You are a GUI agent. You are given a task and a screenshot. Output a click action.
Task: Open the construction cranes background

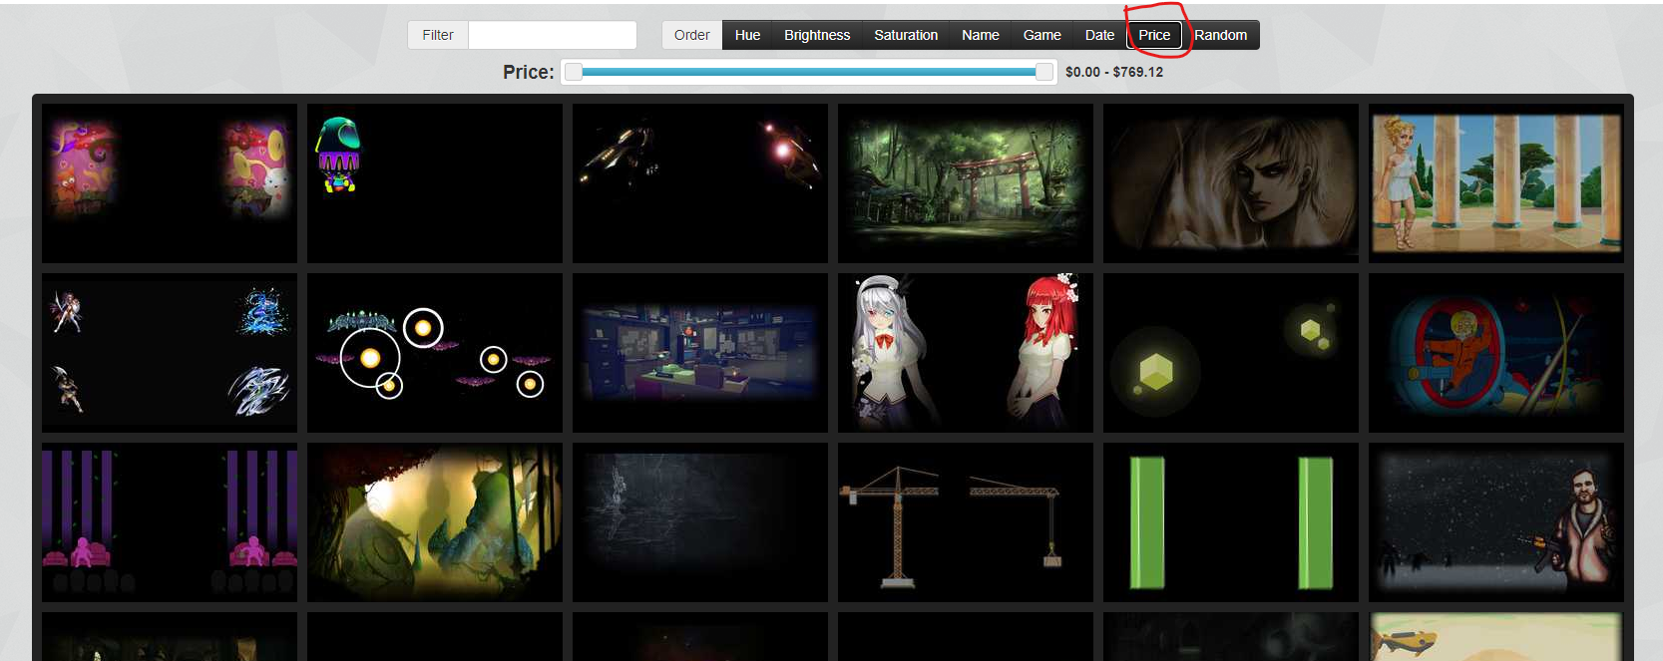click(x=966, y=522)
